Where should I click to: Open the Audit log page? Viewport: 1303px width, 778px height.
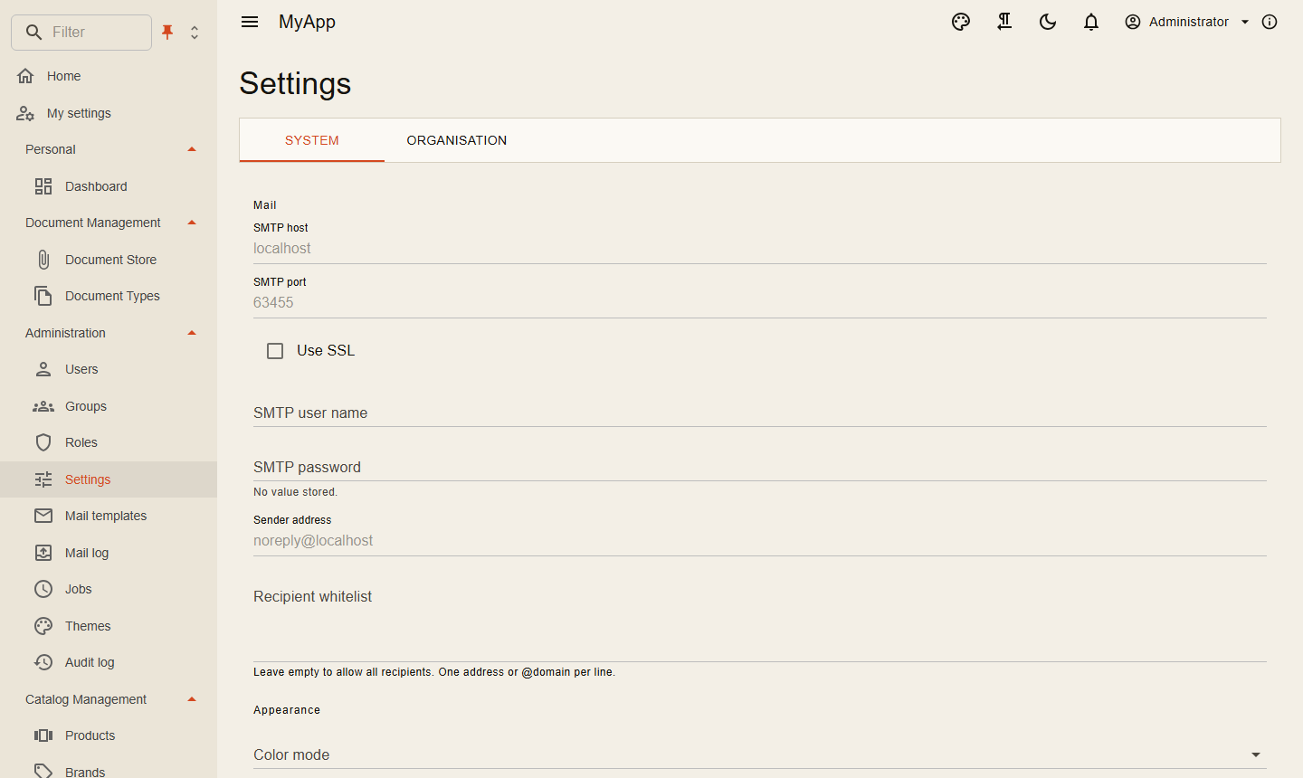[109, 662]
